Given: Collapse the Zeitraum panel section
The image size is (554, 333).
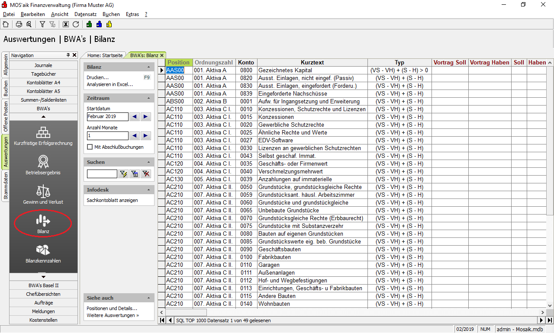Looking at the screenshot, I should tap(149, 98).
